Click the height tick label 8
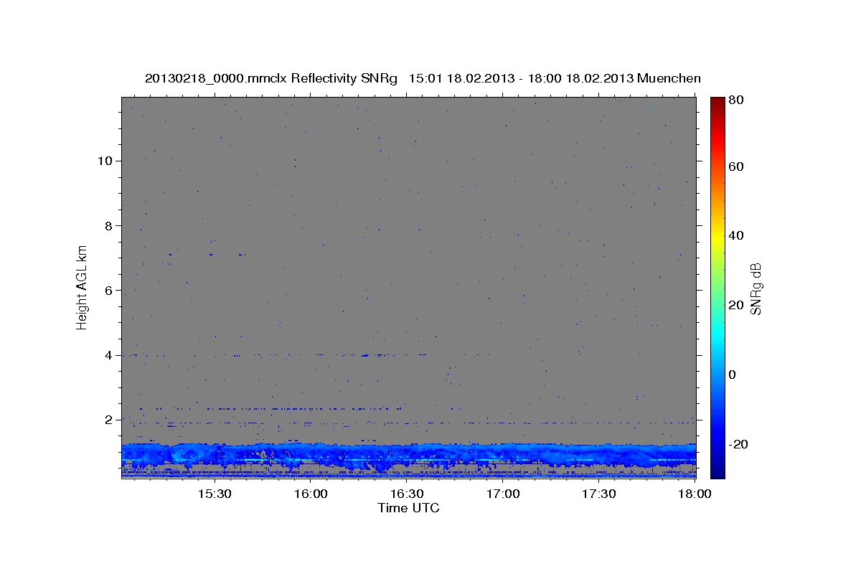Viewport: 861px width, 574px height. [108, 225]
